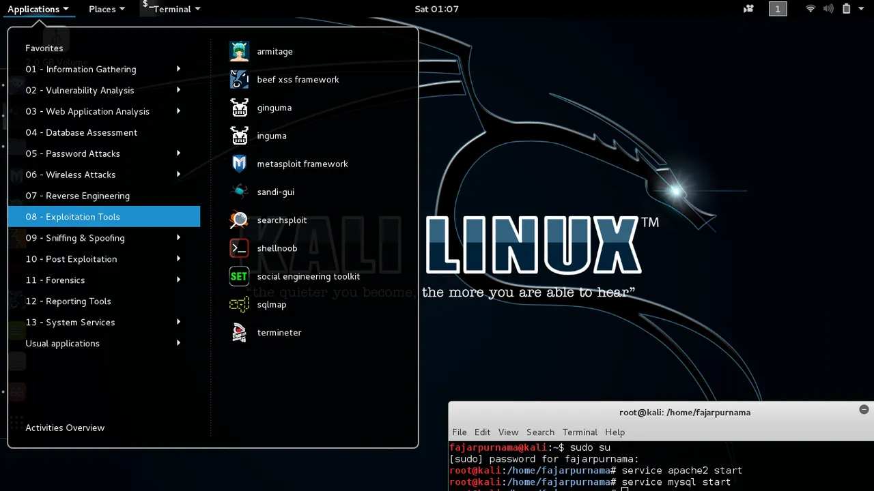Open Help menu in the terminal window

(615, 432)
